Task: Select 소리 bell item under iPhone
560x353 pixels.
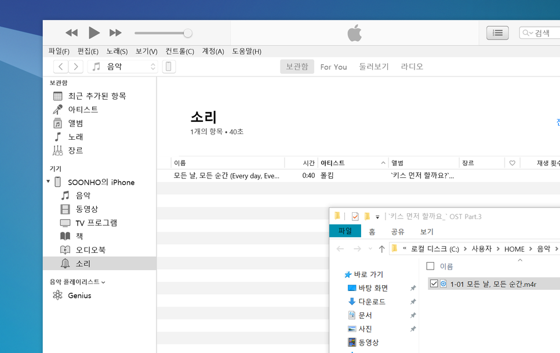Action: (100, 263)
